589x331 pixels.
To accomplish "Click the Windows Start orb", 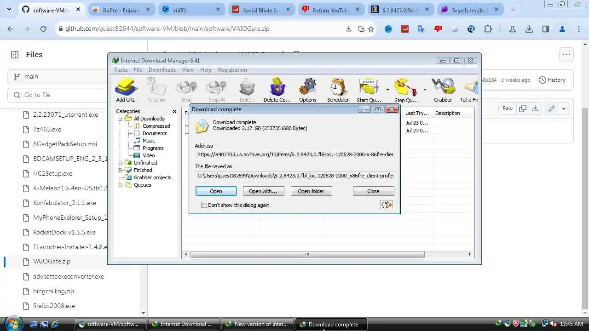I will 12,324.
